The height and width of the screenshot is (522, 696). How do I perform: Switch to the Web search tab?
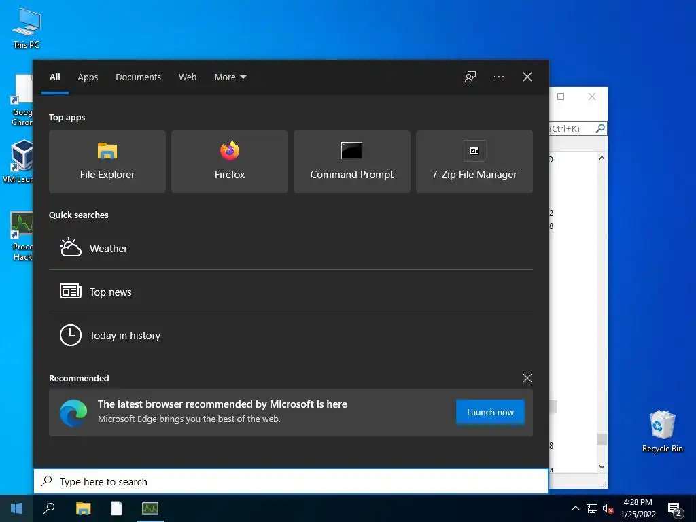(x=188, y=77)
